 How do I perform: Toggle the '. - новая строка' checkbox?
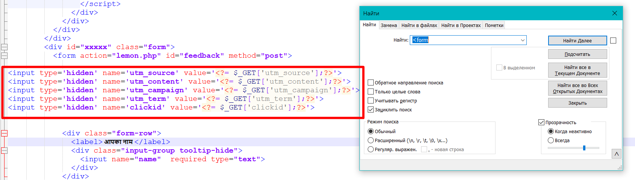click(424, 149)
